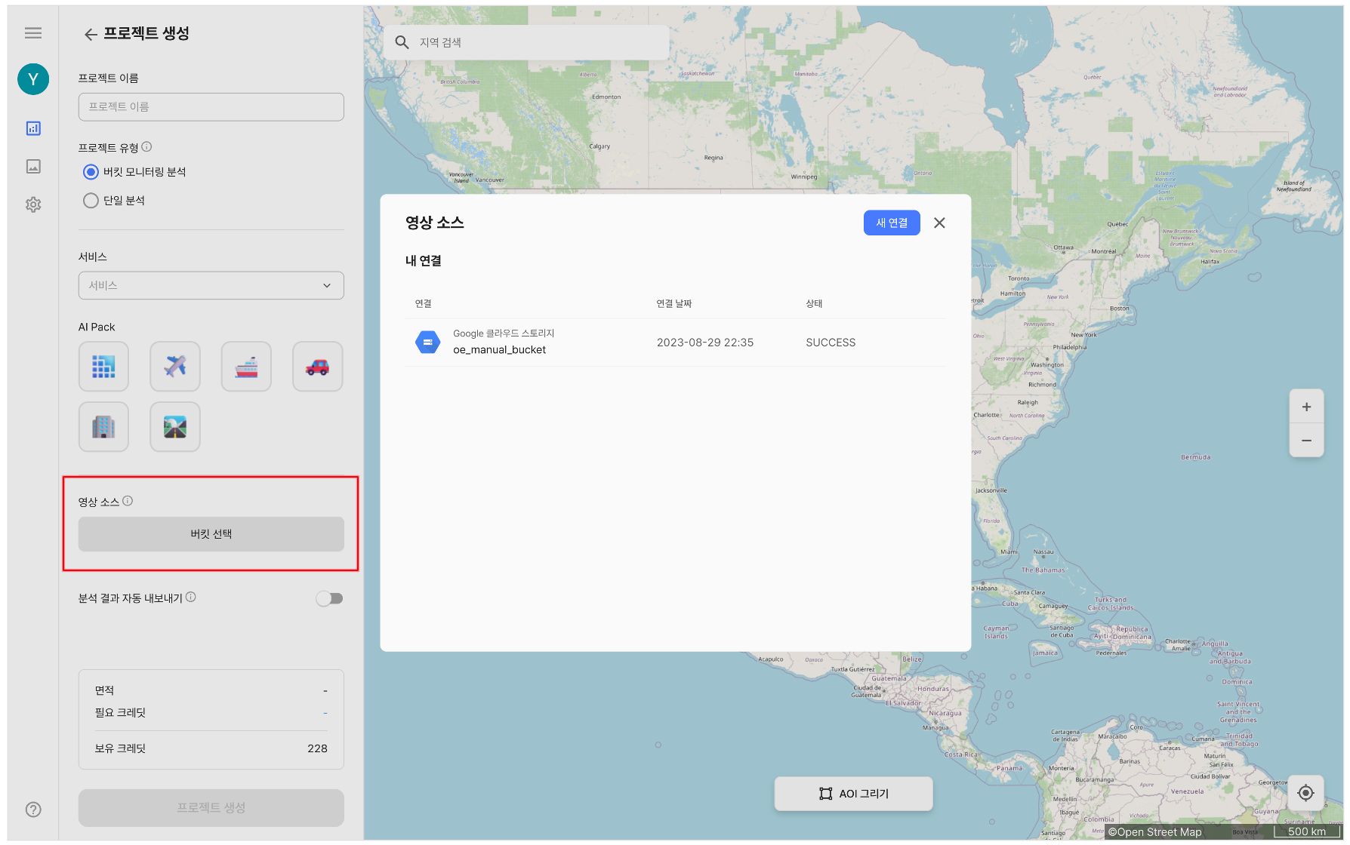Viewport: 1350px width, 845px height.
Task: Select 버킷 모니터링 분석 radio button
Action: coord(91,172)
